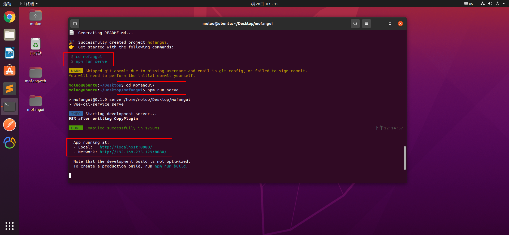Click the 'vue-cli-service serve' line
This screenshot has width=509, height=235.
click(x=96, y=104)
